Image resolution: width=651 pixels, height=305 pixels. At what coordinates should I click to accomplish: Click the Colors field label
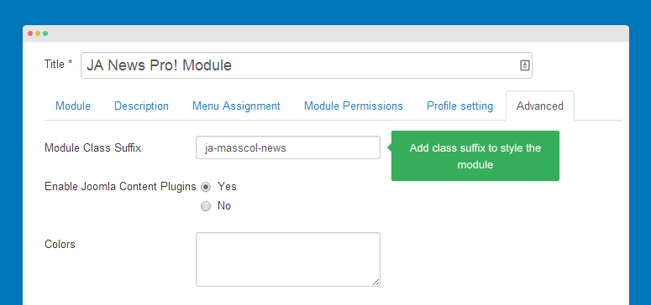coord(60,245)
